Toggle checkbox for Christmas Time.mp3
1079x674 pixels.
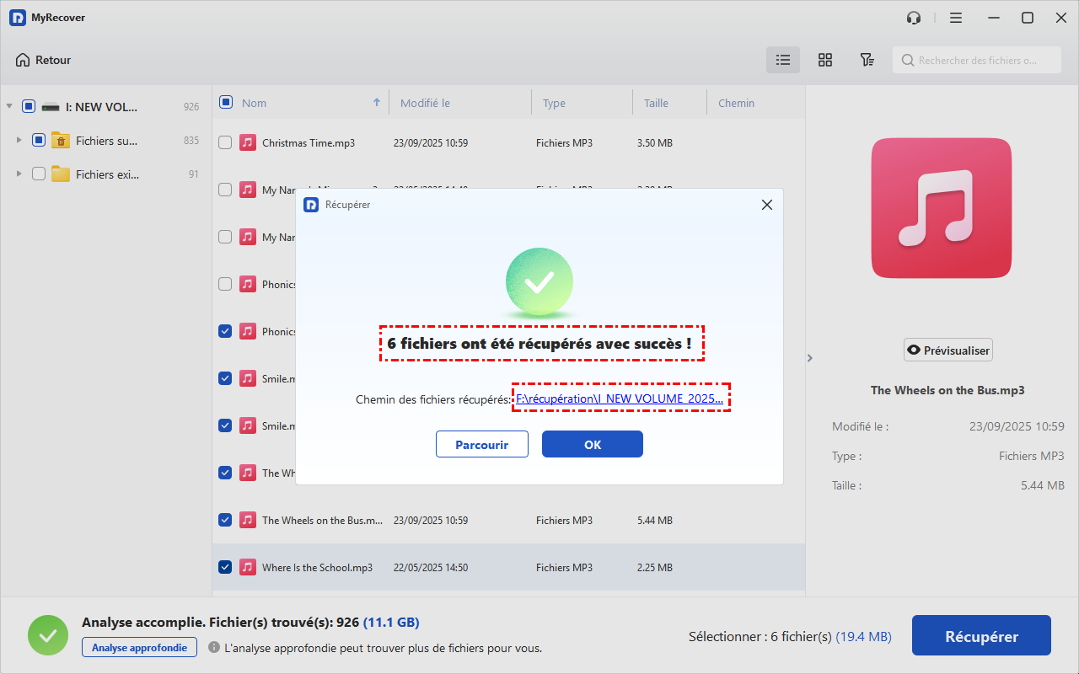click(x=225, y=143)
